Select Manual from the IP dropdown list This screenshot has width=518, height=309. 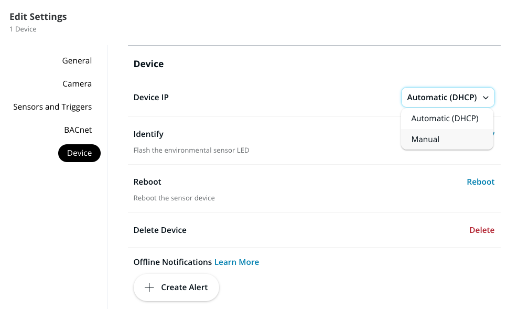425,140
